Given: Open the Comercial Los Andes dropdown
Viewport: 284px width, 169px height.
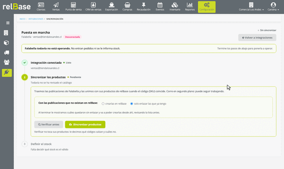Looking at the screenshot, I should pos(251,7).
